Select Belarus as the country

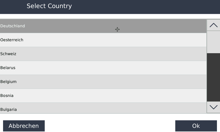coord(103,68)
